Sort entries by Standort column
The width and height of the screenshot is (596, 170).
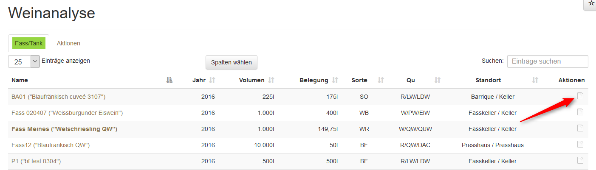point(535,80)
